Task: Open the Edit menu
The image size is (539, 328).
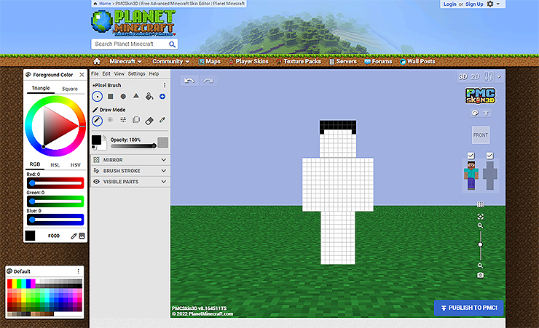Action: click(106, 73)
